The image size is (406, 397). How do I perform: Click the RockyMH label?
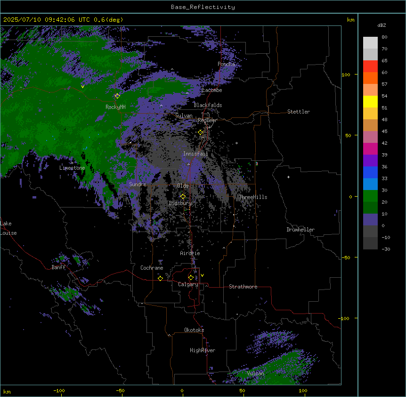pyautogui.click(x=115, y=107)
